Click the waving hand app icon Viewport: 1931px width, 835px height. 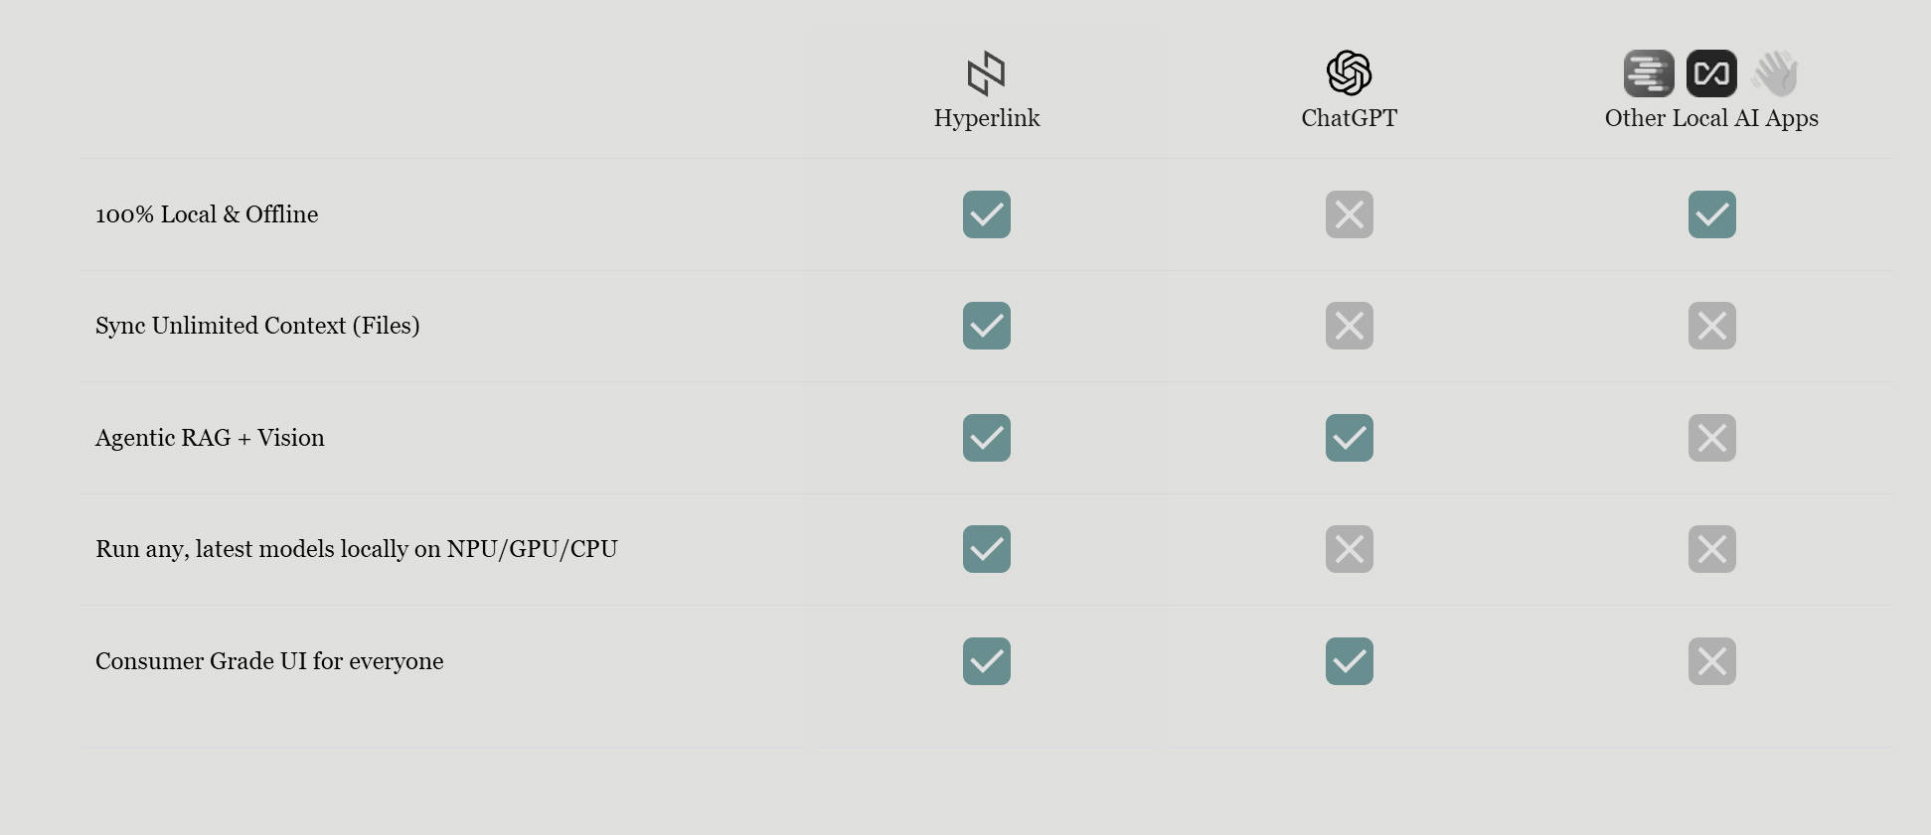pos(1775,73)
